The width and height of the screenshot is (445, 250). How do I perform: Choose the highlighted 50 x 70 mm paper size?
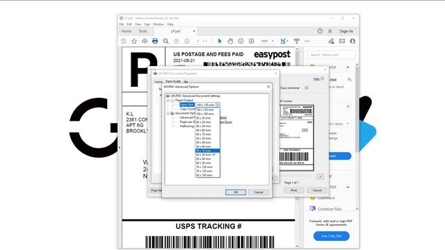point(207,151)
